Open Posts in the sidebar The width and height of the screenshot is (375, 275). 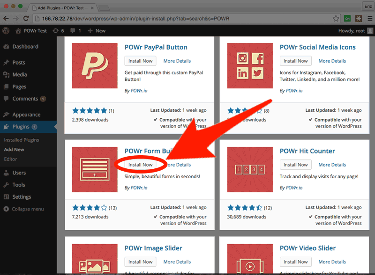point(19,63)
